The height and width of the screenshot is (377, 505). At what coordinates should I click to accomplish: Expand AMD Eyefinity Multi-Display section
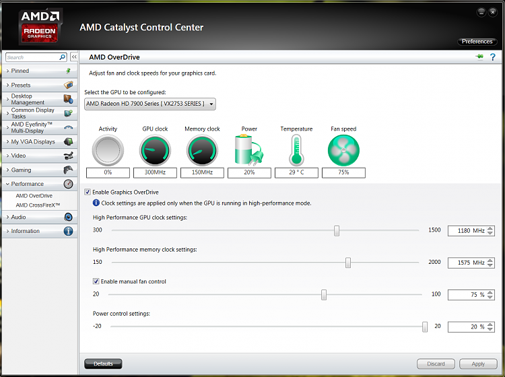40,127
